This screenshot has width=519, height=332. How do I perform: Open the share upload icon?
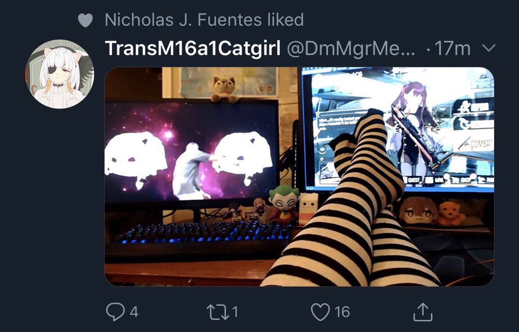[423, 312]
